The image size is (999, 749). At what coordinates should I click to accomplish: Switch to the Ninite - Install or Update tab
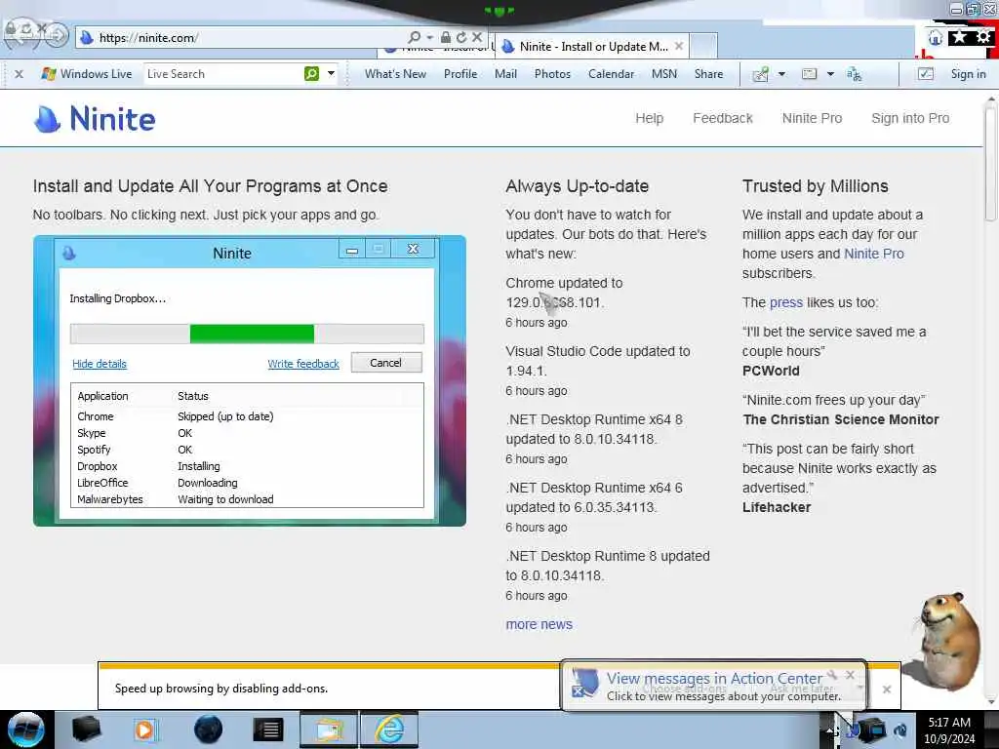[x=592, y=46]
